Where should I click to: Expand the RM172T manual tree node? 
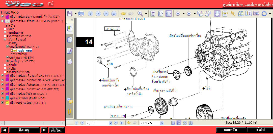click(2, 16)
